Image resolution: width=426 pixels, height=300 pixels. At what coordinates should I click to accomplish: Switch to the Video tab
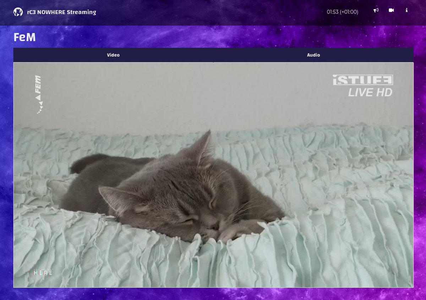click(x=113, y=55)
